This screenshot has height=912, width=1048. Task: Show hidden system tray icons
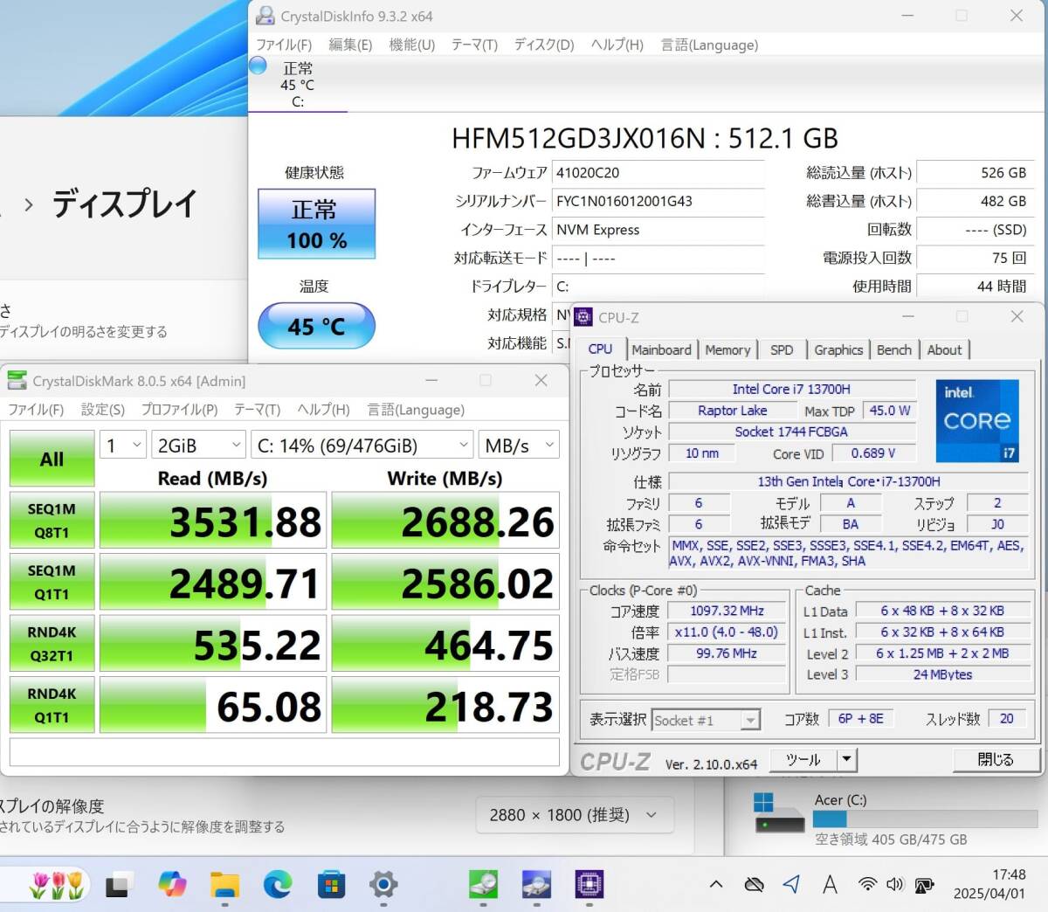716,885
